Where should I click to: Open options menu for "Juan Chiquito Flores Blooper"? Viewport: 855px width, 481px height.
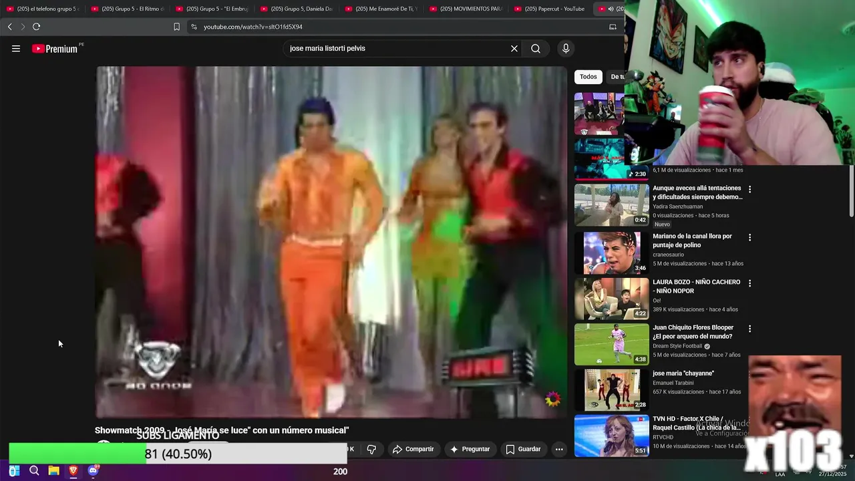pos(749,329)
